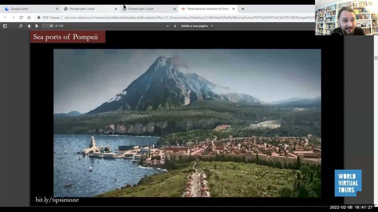Open a new browser tab

pos(243,9)
